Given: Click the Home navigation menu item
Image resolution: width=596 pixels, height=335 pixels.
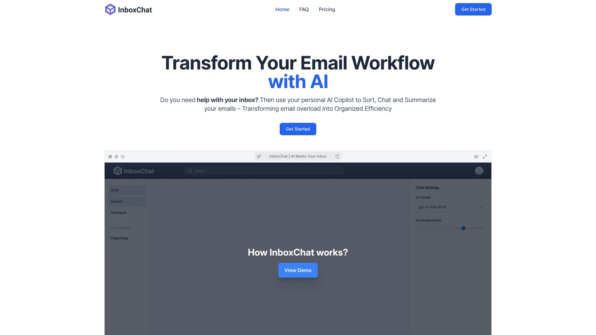Looking at the screenshot, I should click(282, 9).
